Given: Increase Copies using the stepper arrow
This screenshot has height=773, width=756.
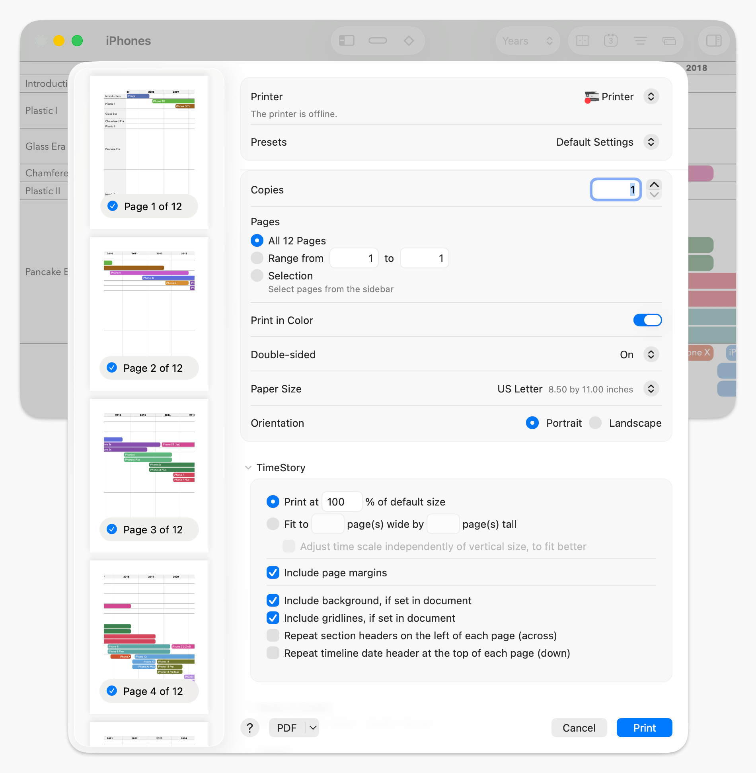Looking at the screenshot, I should click(654, 185).
